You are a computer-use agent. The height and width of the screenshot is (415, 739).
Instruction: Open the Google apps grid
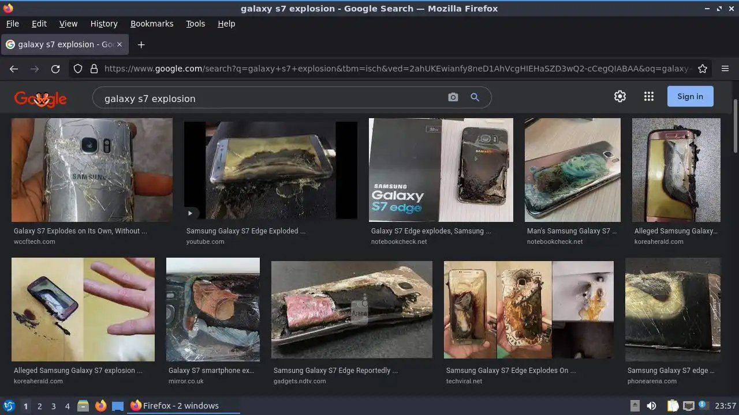(649, 96)
